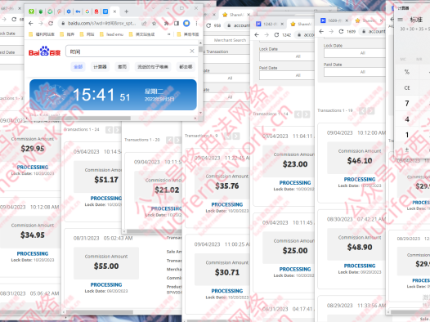
Task: Open the Lock Date dropdown in the 1609 window
Action: (x=355, y=53)
